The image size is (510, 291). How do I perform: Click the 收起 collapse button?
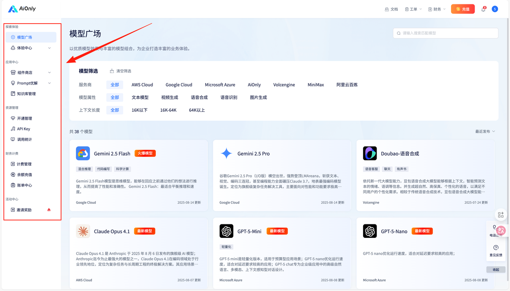click(x=496, y=269)
